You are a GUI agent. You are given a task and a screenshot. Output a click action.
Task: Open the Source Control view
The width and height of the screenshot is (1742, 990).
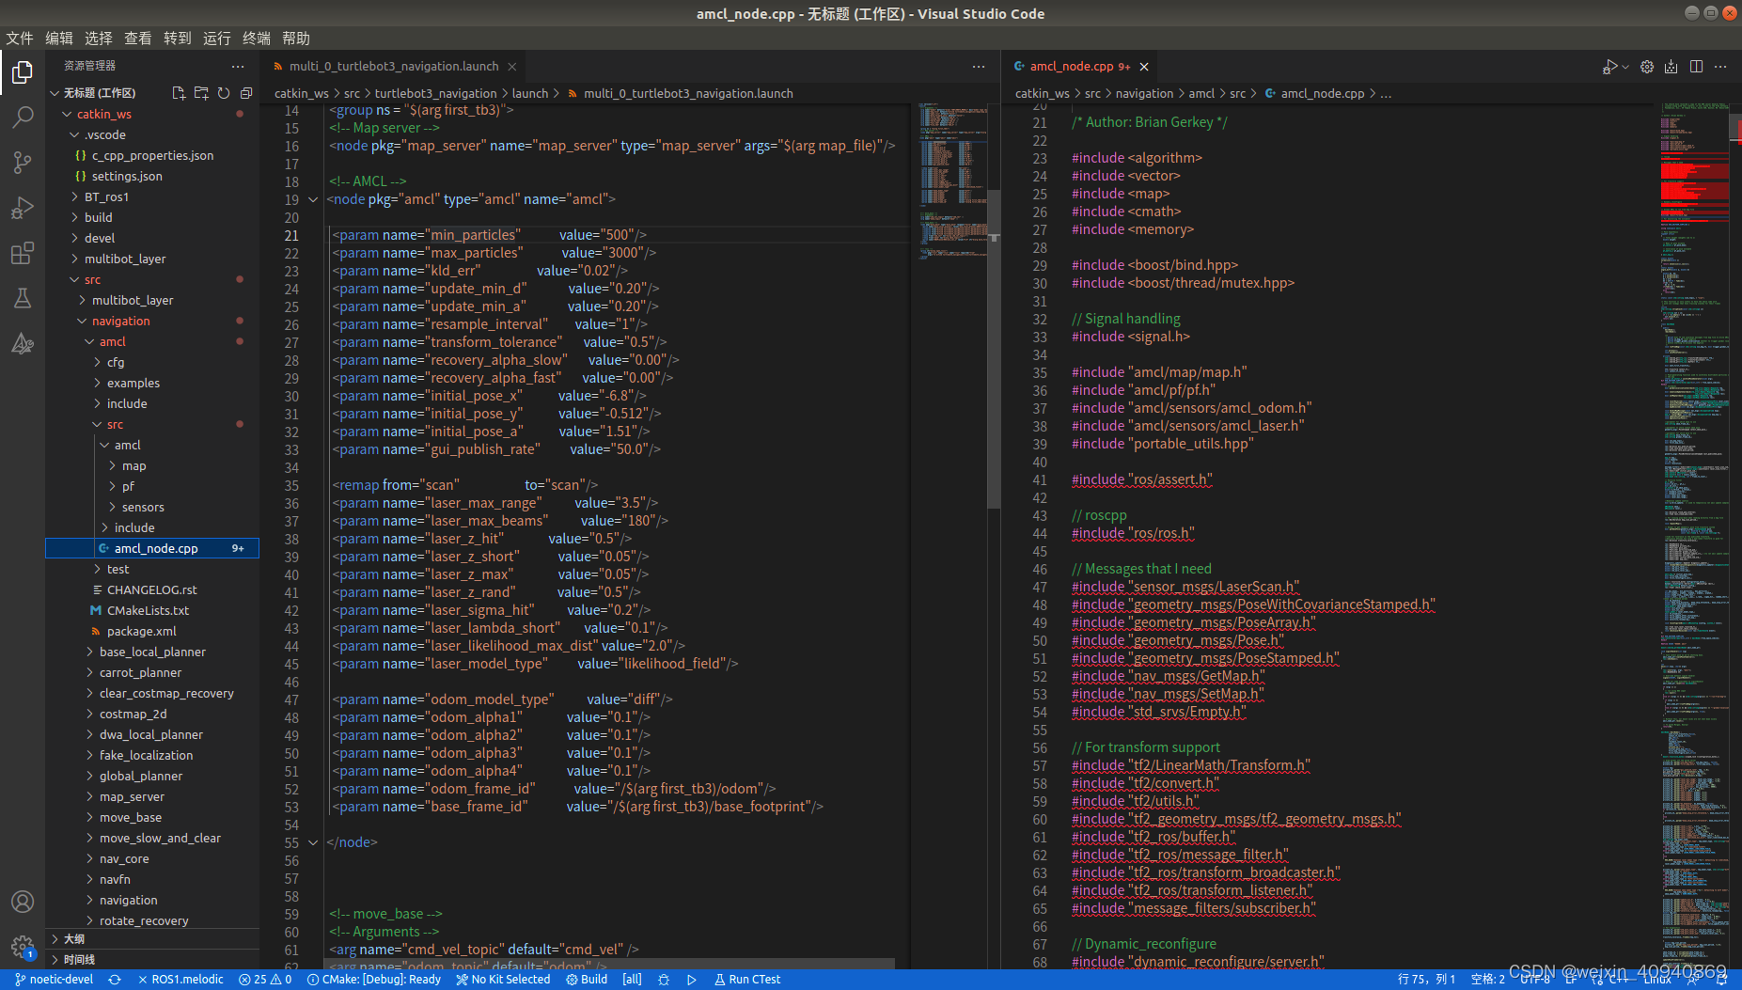point(23,163)
